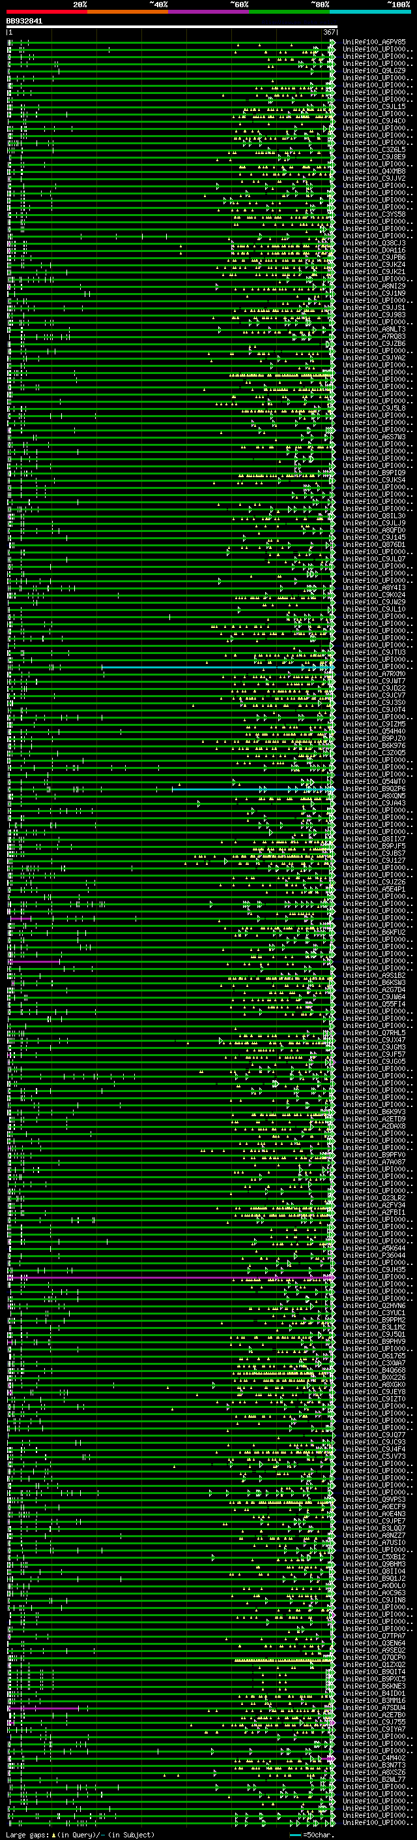
Task: Click hit label UniRef100_Q8IIX7
Action: click(x=374, y=839)
